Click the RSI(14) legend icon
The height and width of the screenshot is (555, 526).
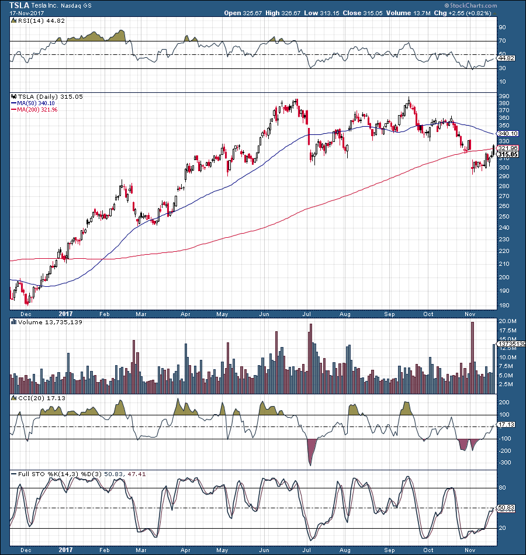[x=14, y=21]
